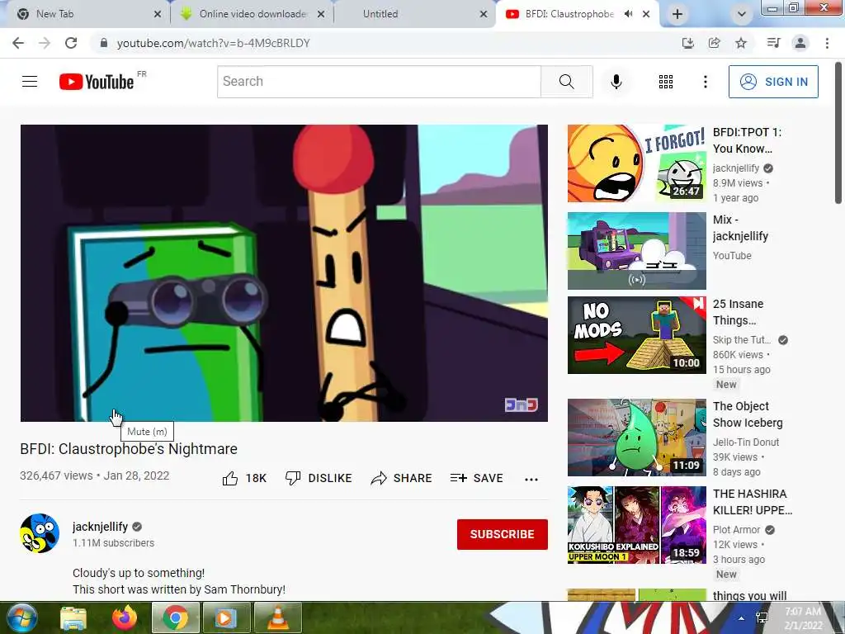
Task: Show hidden system tray icons
Action: pyautogui.click(x=742, y=618)
